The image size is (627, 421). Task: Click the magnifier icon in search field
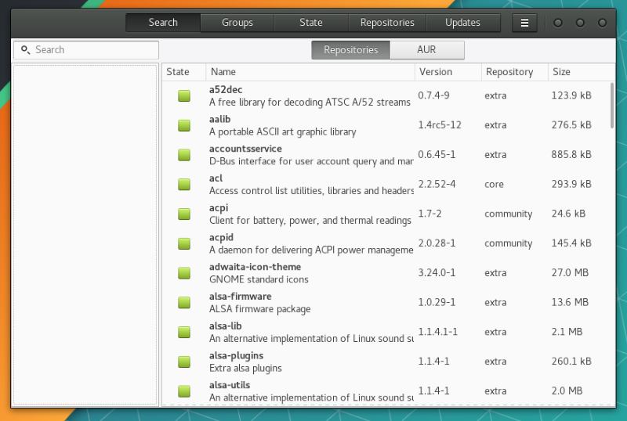pyautogui.click(x=25, y=50)
